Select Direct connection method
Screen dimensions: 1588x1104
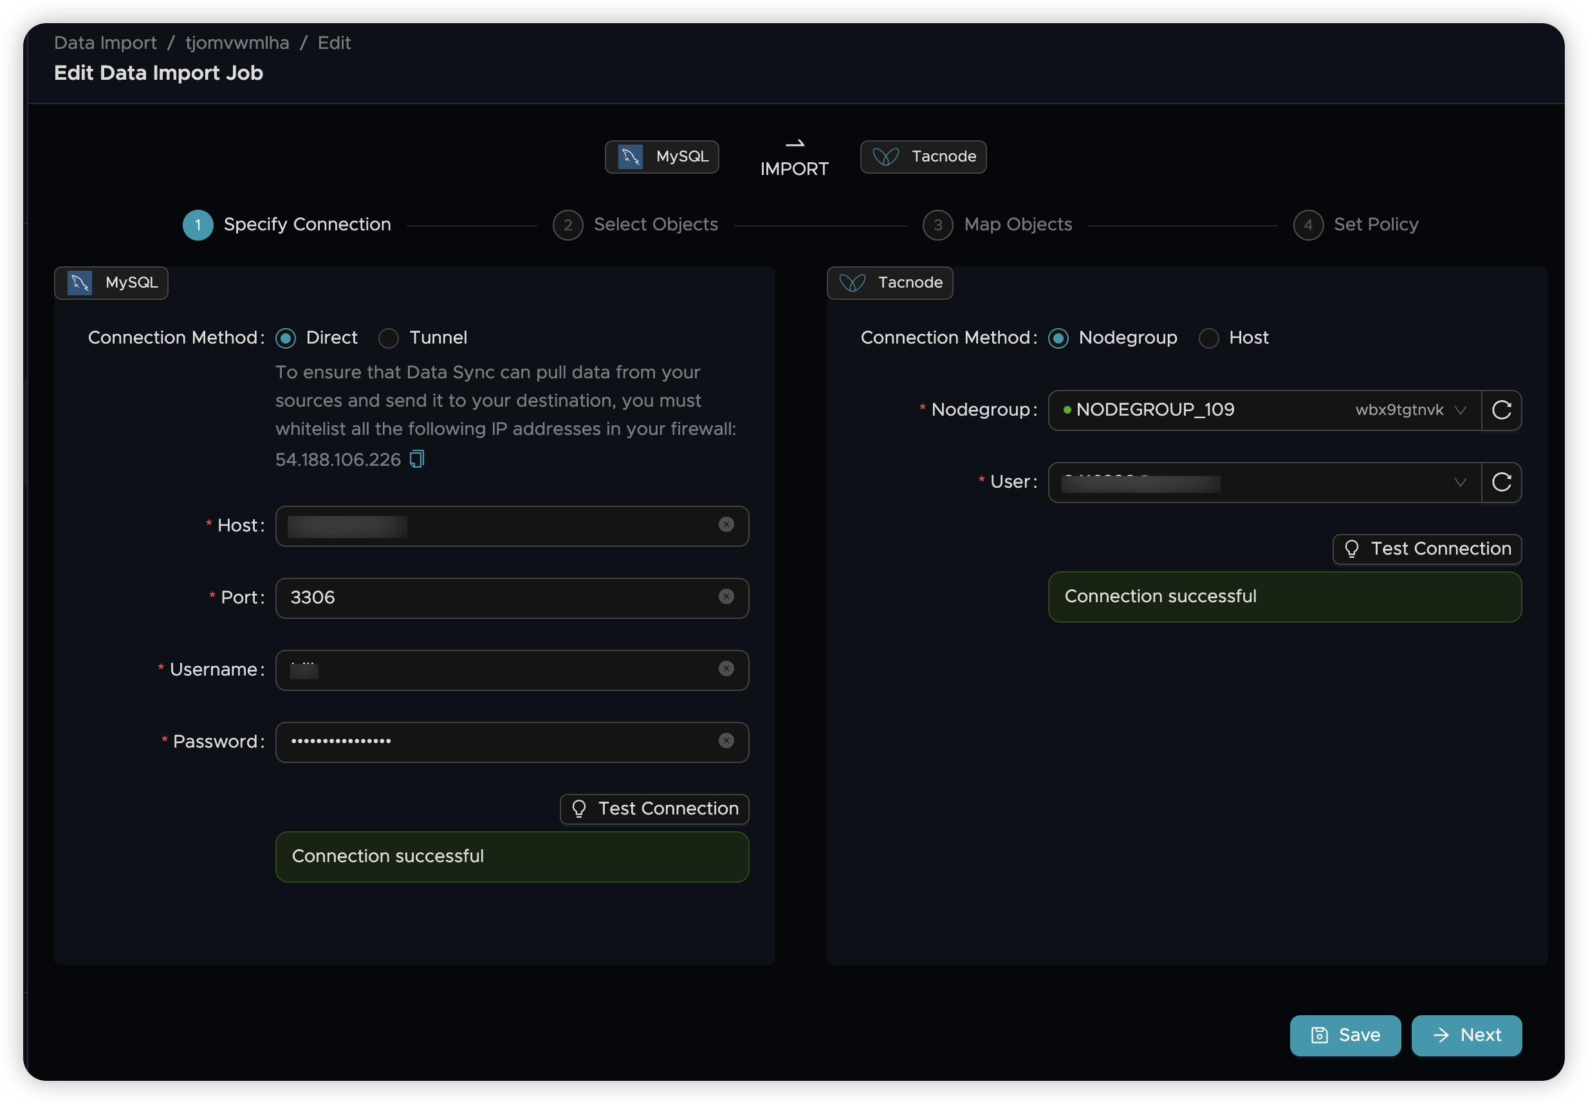tap(286, 338)
